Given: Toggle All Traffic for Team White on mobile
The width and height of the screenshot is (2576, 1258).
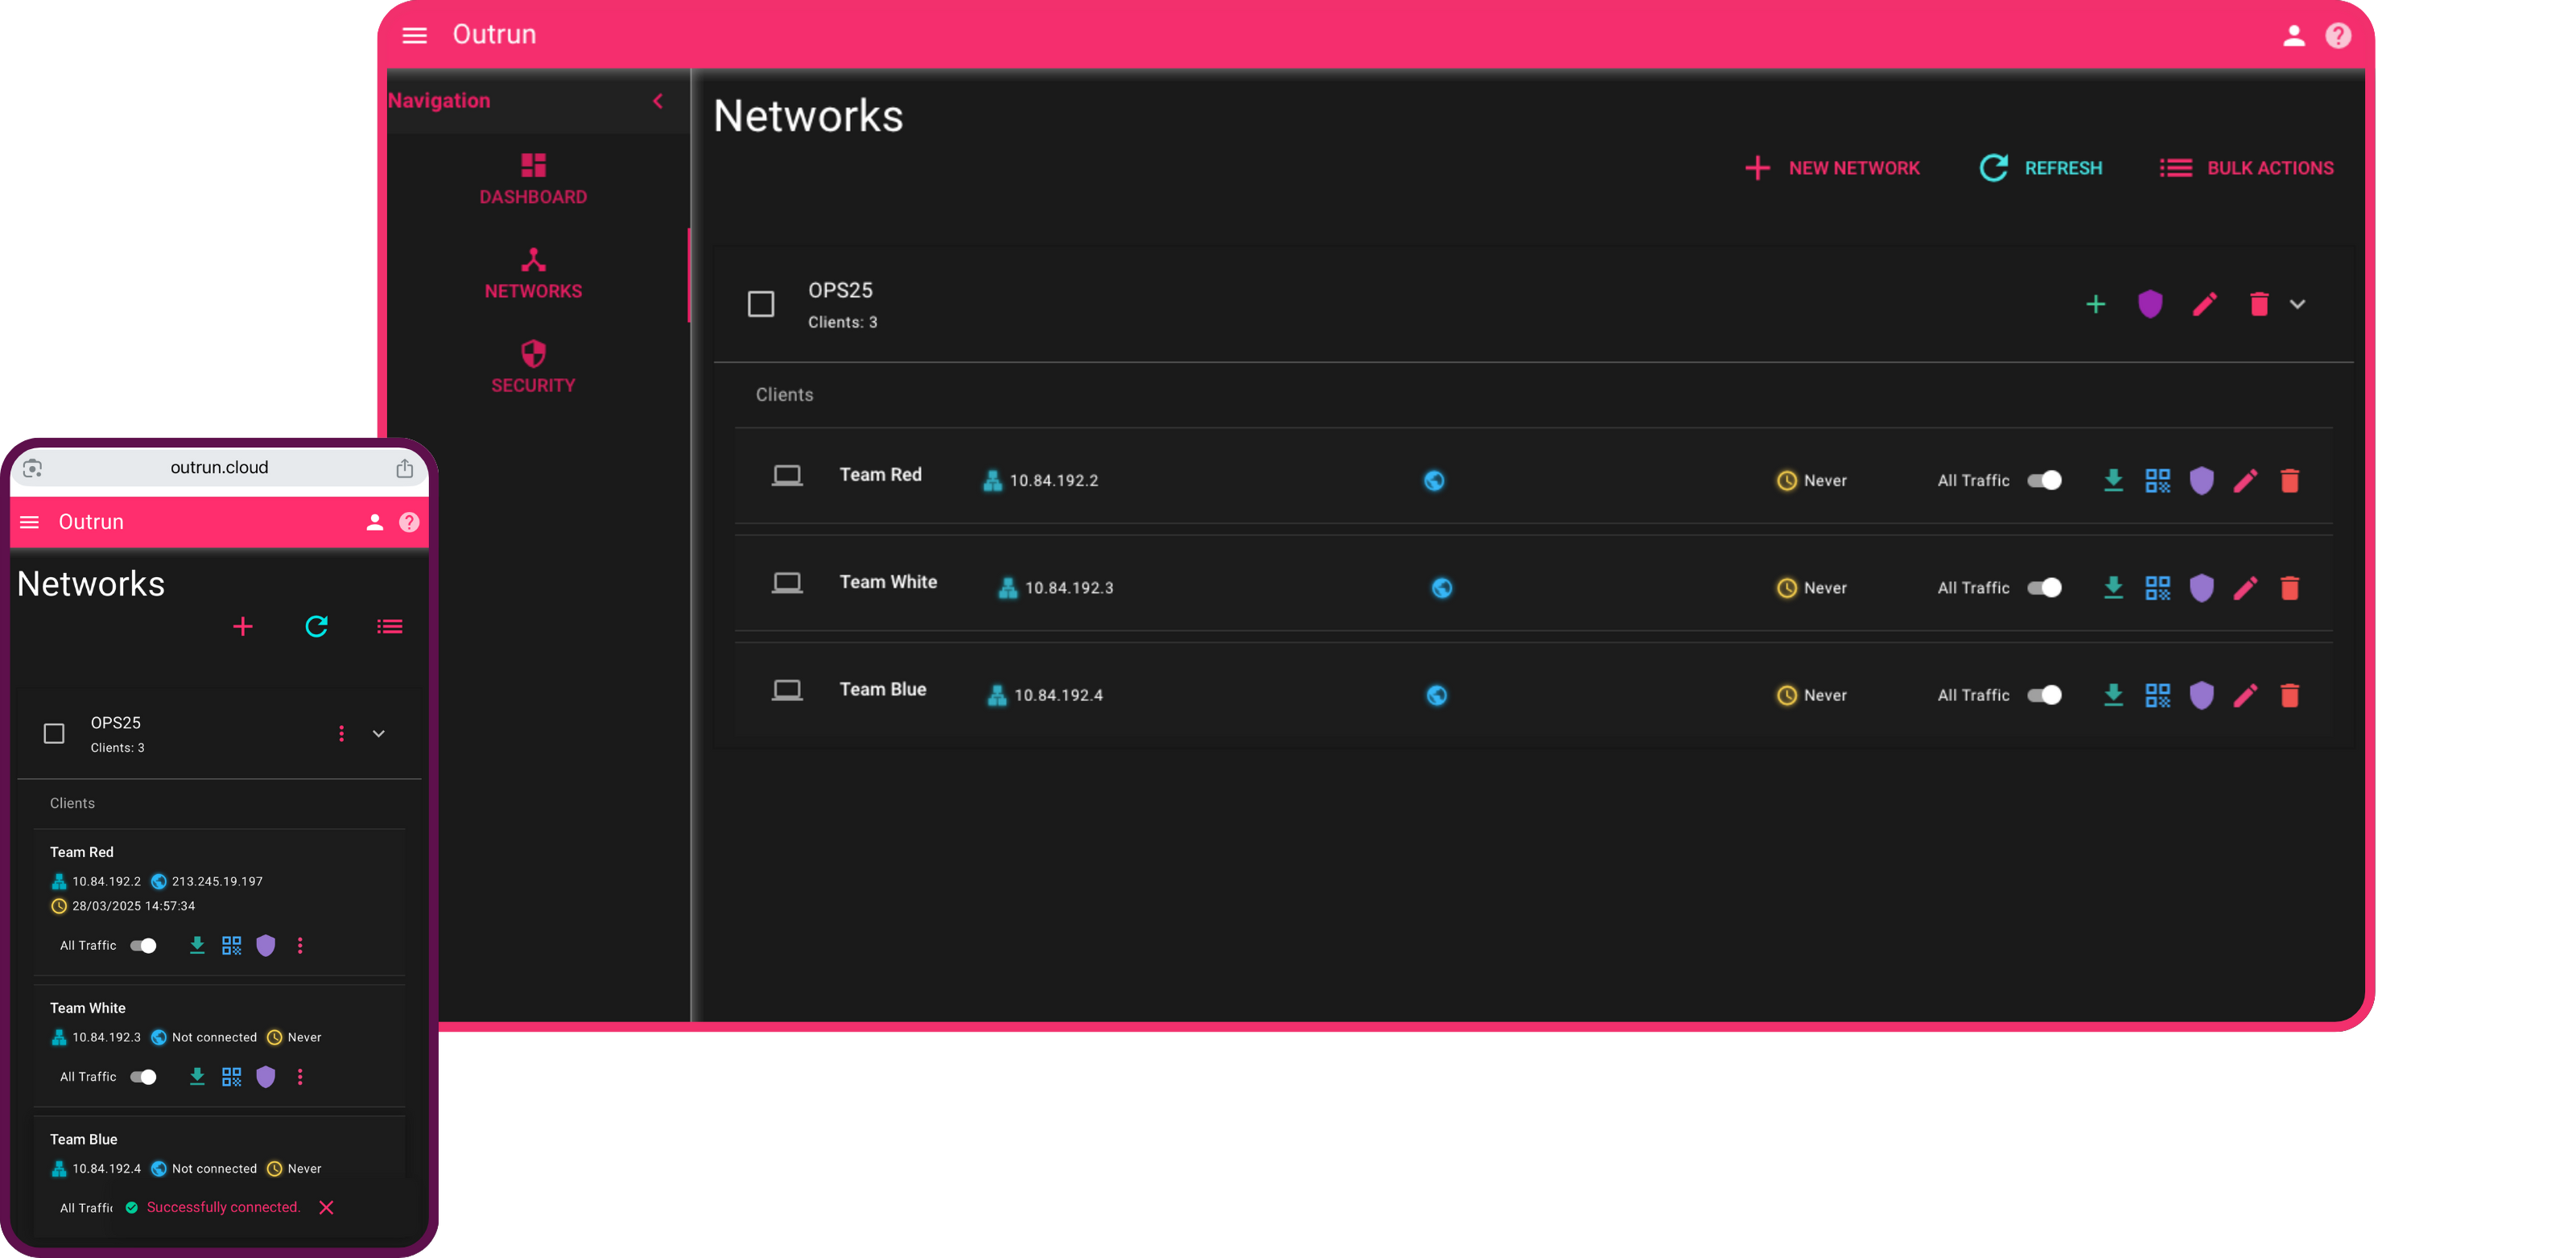Looking at the screenshot, I should [x=144, y=1076].
